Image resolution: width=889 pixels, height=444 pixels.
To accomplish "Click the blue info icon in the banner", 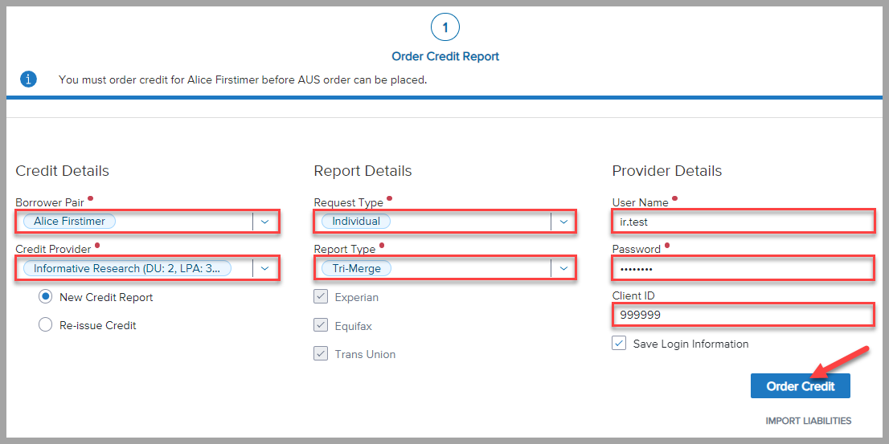I will (28, 79).
